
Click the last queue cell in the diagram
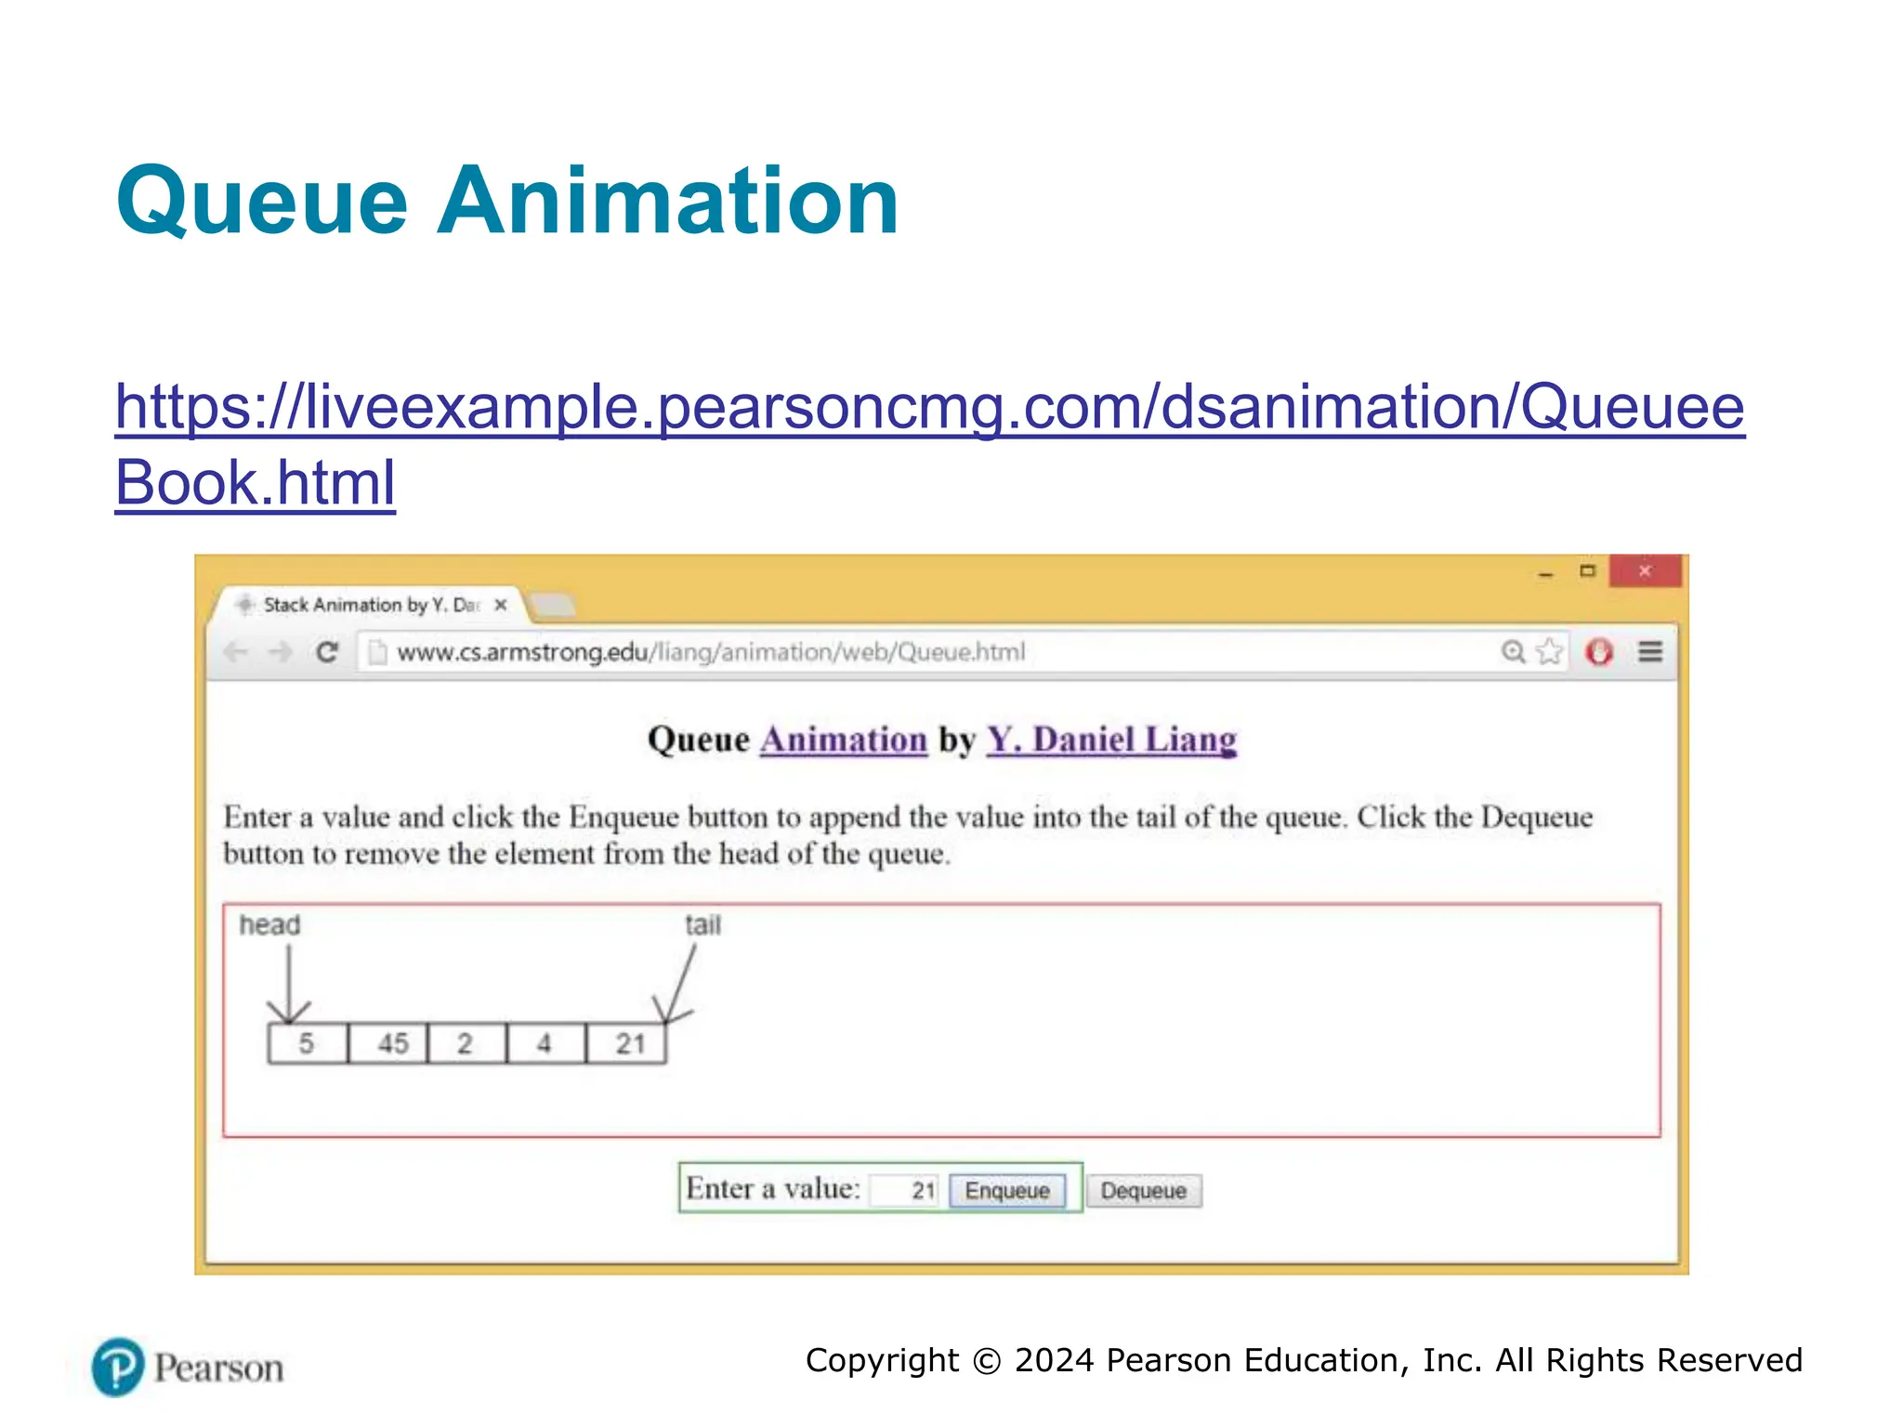[x=626, y=1043]
